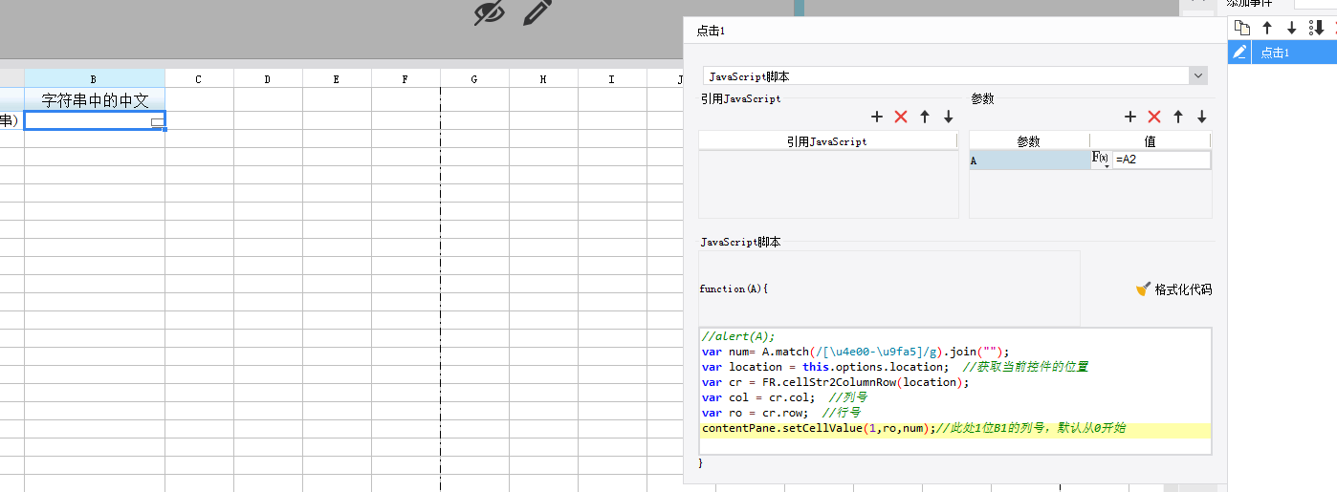The width and height of the screenshot is (1337, 492).
Task: Click the var col = cr.col line
Action: click(784, 397)
